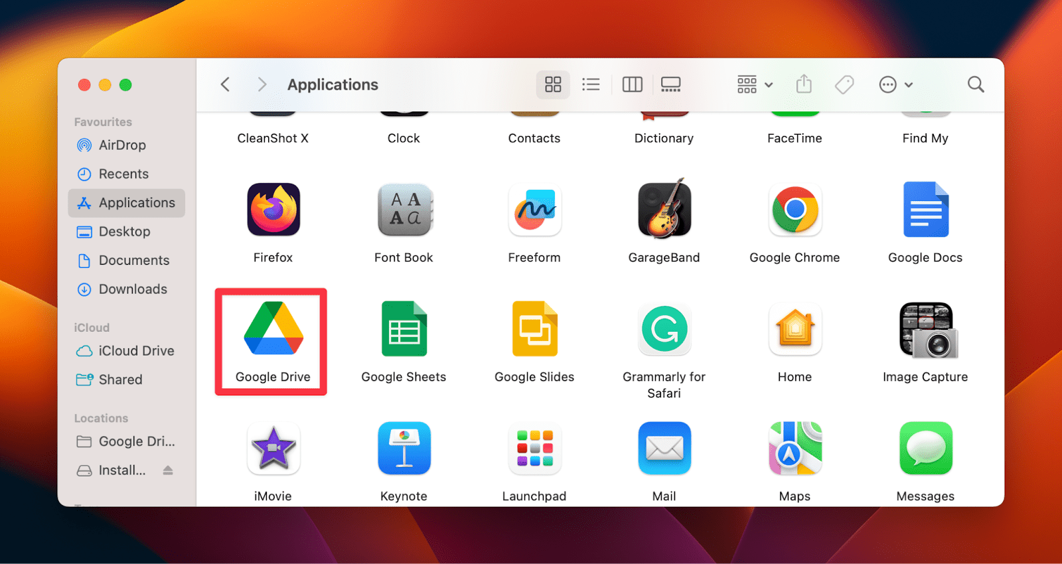Switch to column view

[632, 84]
